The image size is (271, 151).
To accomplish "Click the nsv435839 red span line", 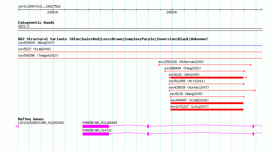I will click(x=212, y=90).
